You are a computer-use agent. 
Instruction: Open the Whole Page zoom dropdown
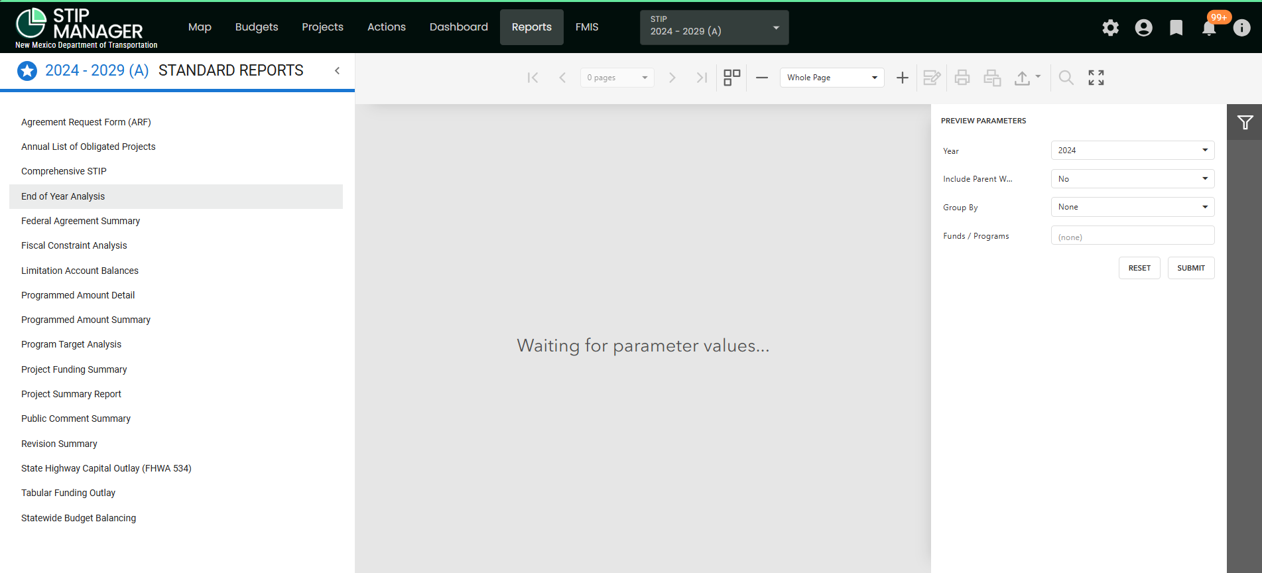coord(832,78)
